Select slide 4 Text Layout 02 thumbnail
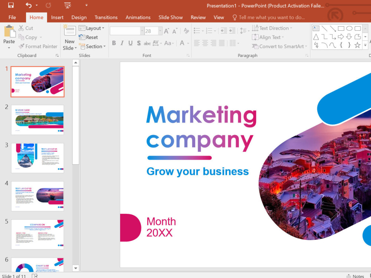Viewport: 371px width, 278px height. click(37, 196)
